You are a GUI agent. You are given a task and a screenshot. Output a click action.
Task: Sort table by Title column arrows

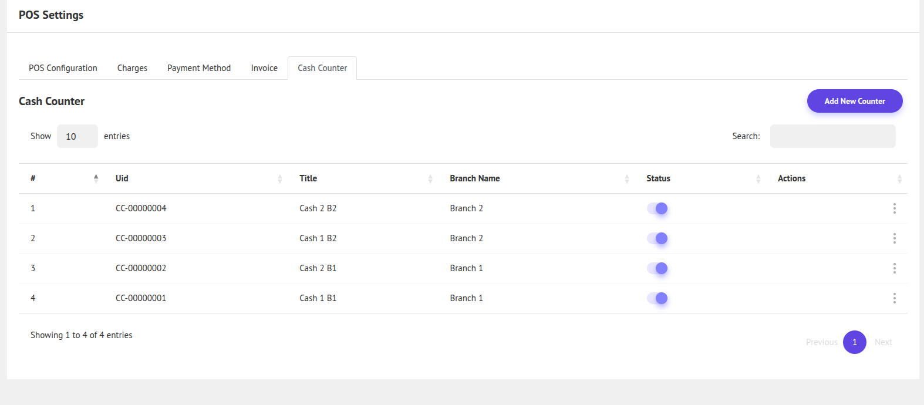tap(430, 179)
